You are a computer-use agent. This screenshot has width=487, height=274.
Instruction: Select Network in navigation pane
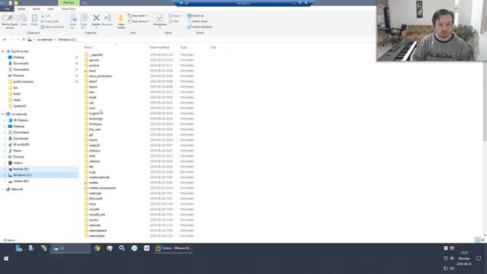pyautogui.click(x=17, y=190)
